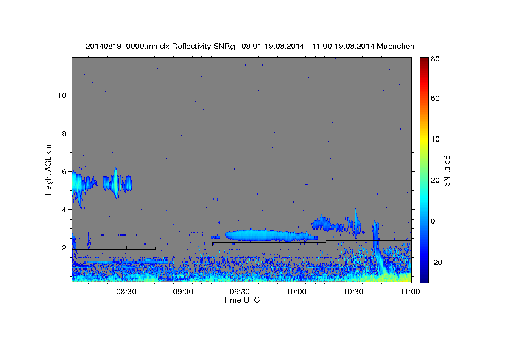Click the 'Time UTC' axis label
Screen dimensions: 509x339
pyautogui.click(x=241, y=300)
